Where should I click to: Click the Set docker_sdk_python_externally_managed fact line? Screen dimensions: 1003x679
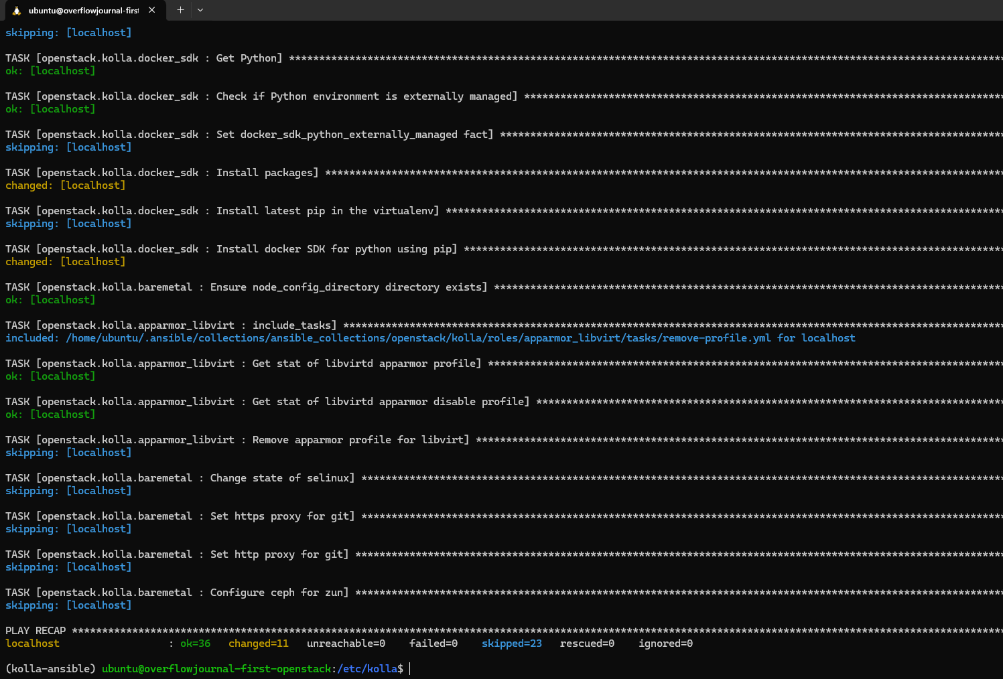(x=504, y=135)
